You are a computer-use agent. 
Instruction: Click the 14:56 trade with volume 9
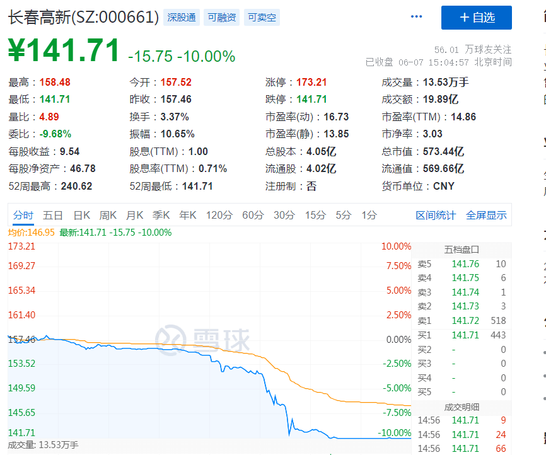coord(462,420)
